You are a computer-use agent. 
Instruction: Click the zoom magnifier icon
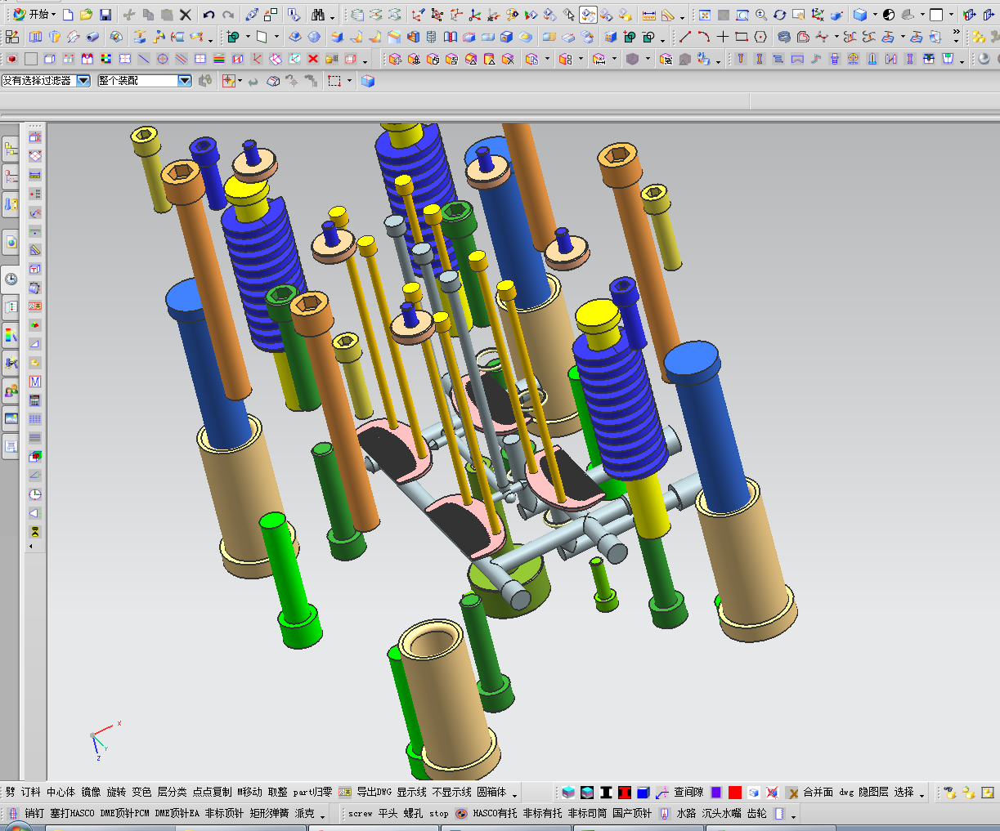[x=761, y=15]
